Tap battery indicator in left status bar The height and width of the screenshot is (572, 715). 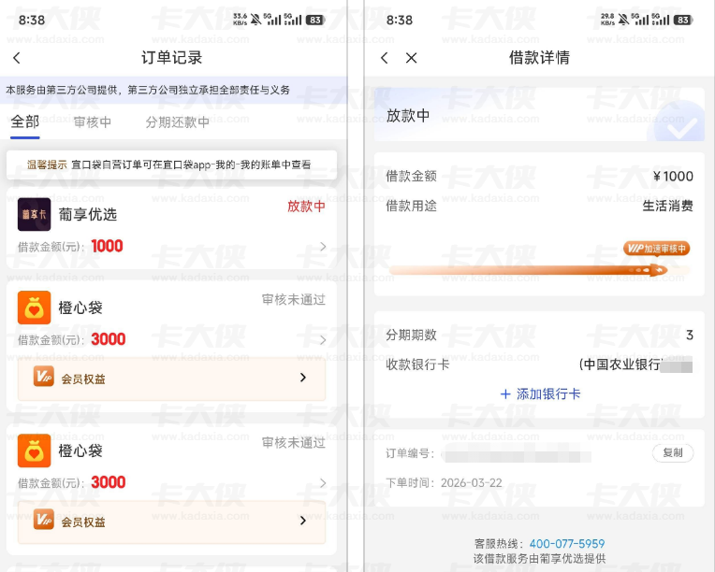(315, 20)
